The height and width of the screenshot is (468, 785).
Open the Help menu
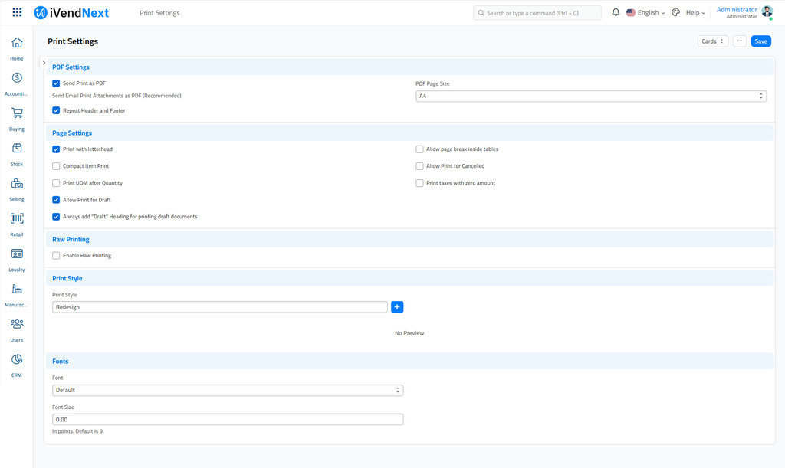click(x=692, y=12)
